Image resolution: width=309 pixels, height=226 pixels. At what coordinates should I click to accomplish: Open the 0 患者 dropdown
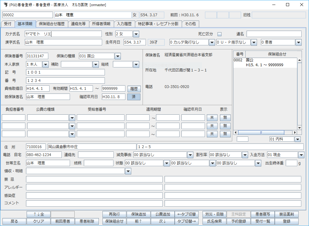pyautogui.click(x=299, y=42)
